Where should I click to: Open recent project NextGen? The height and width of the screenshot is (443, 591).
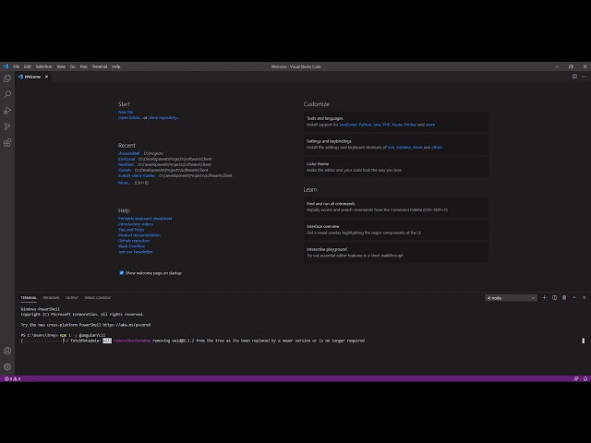pos(126,164)
